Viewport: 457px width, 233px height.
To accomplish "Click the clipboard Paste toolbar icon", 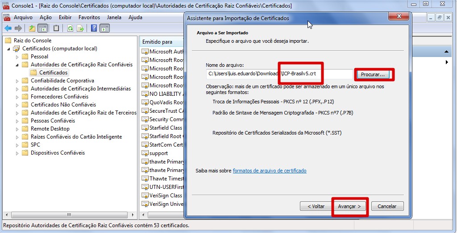I will coord(56,29).
